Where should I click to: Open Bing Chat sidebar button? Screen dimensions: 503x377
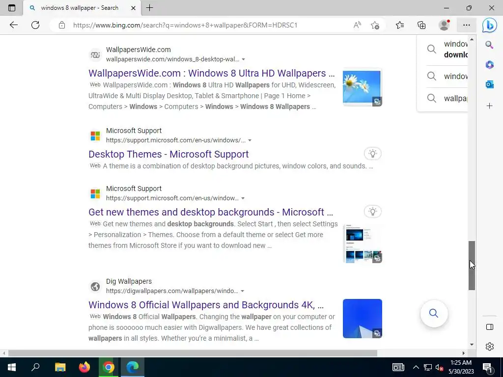(490, 25)
